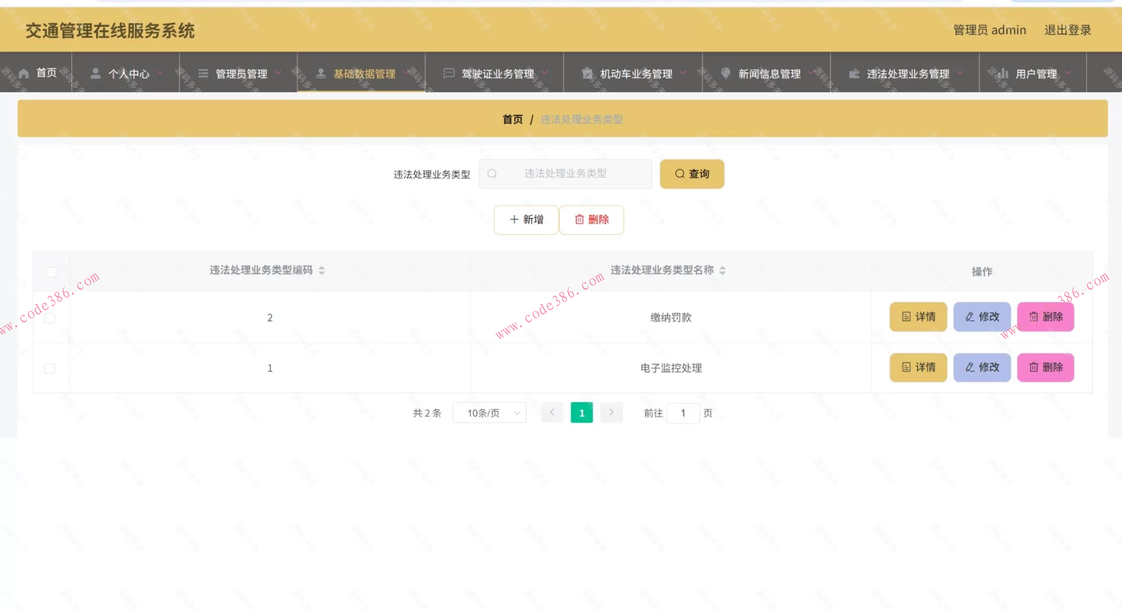The width and height of the screenshot is (1122, 610).
Task: Click the magnifier icon inside the search field
Action: pos(492,174)
